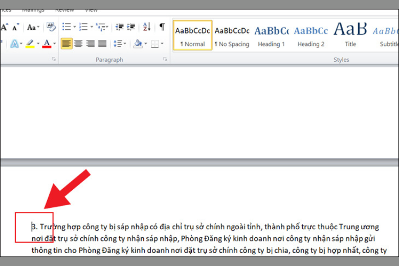Viewport: 399px width, 266px height.
Task: Click the Line Spacing icon
Action: [x=118, y=43]
